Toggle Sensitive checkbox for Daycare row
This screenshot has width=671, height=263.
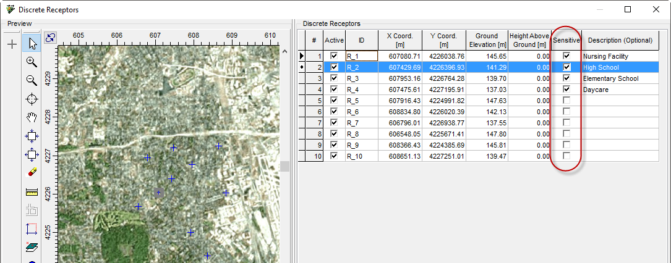coord(566,90)
